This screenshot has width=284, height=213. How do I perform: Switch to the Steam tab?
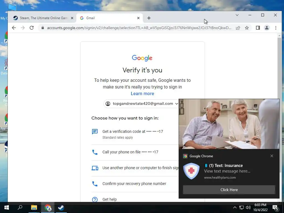click(x=43, y=18)
